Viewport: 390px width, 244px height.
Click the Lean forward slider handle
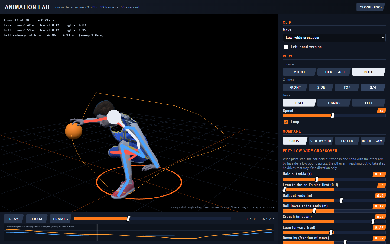pyautogui.click(x=331, y=232)
